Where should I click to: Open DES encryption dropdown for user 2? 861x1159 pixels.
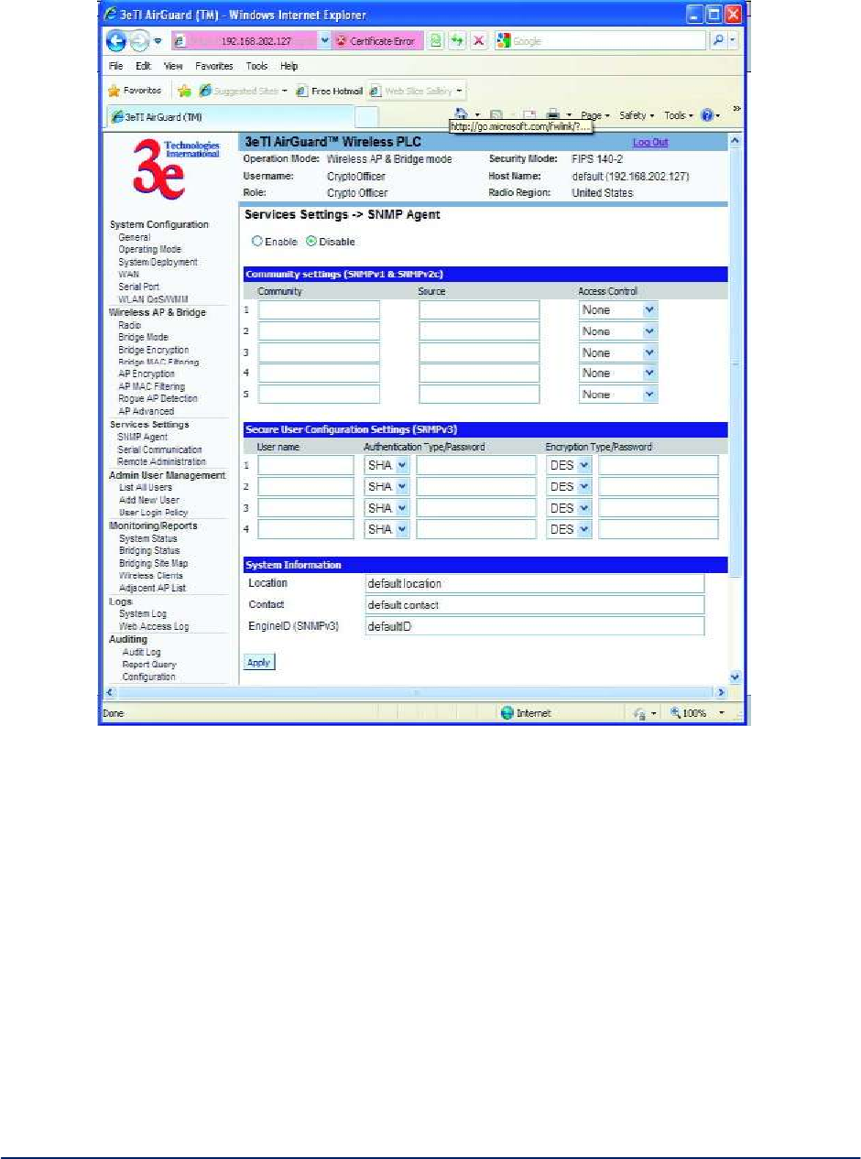[x=569, y=487]
